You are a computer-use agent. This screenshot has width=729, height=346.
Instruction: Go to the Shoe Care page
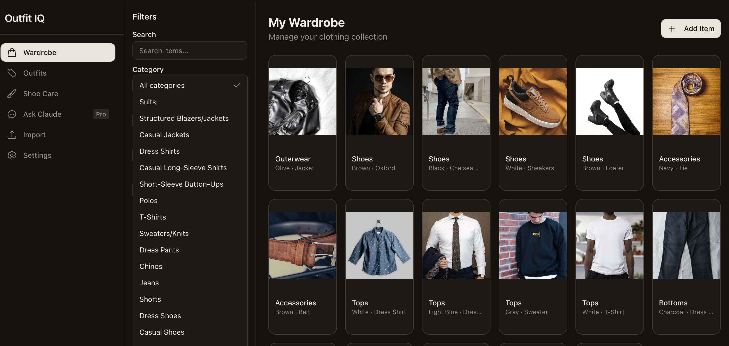(x=40, y=94)
